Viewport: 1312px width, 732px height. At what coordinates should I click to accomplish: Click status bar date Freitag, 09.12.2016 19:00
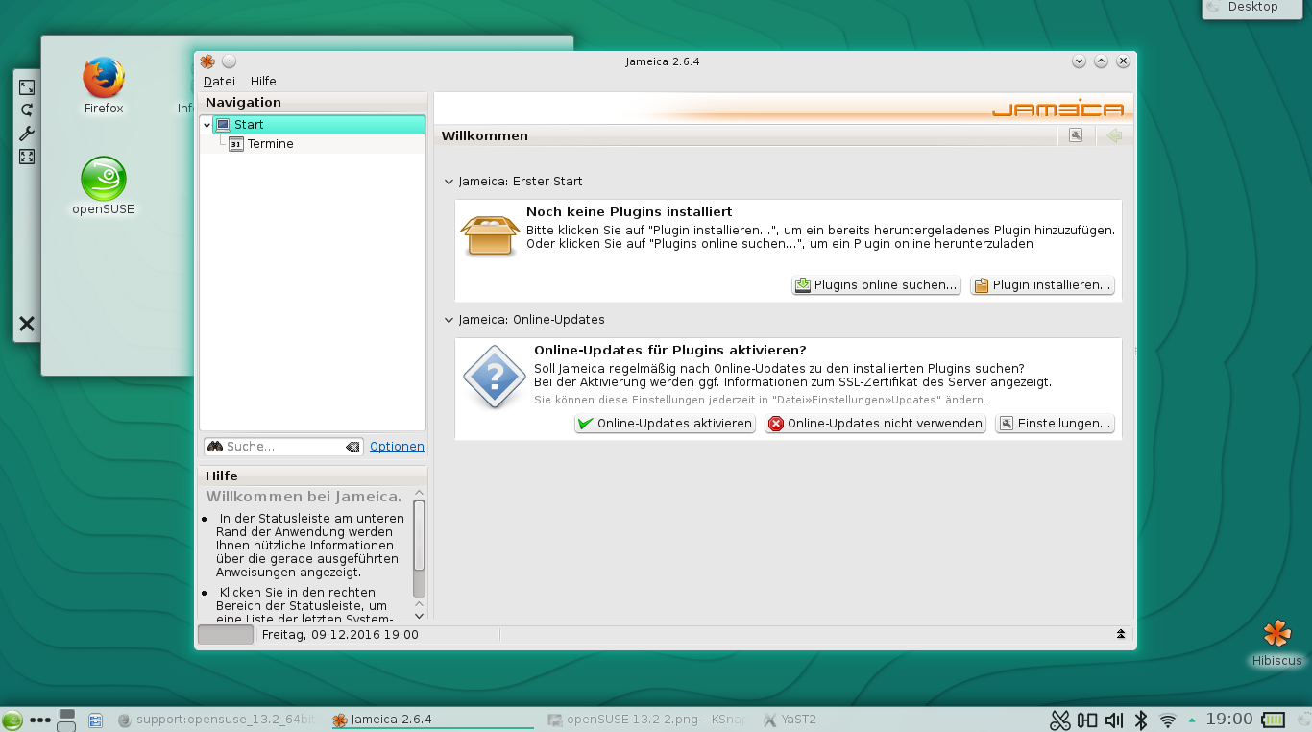340,635
